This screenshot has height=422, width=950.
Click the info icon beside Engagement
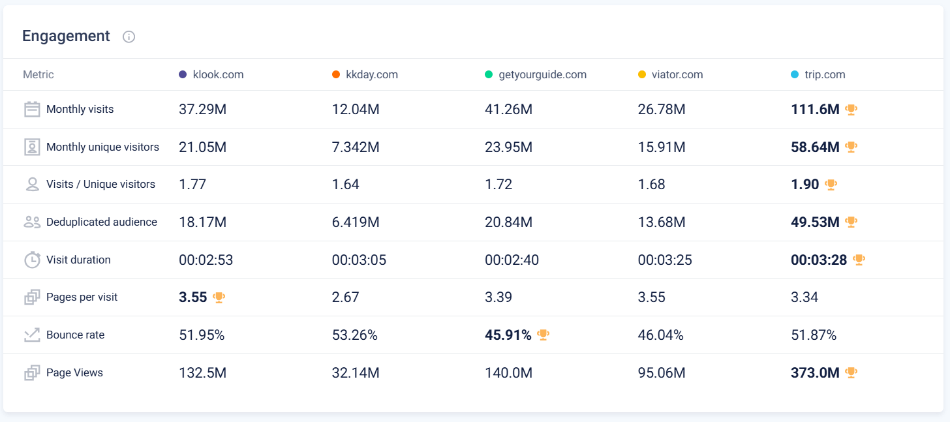(x=129, y=37)
